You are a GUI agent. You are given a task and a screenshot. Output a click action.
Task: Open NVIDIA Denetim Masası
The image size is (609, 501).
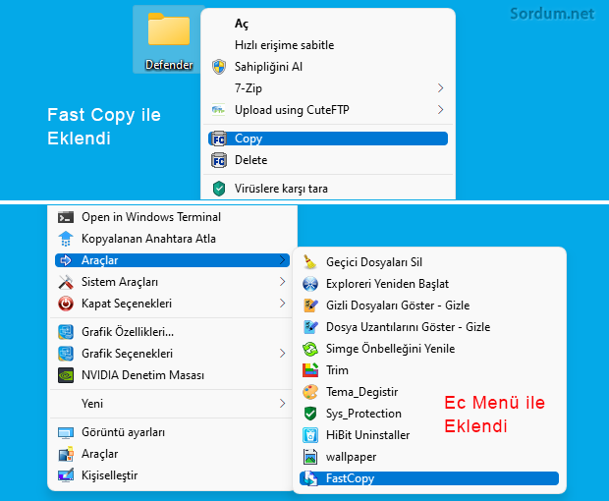pyautogui.click(x=172, y=375)
